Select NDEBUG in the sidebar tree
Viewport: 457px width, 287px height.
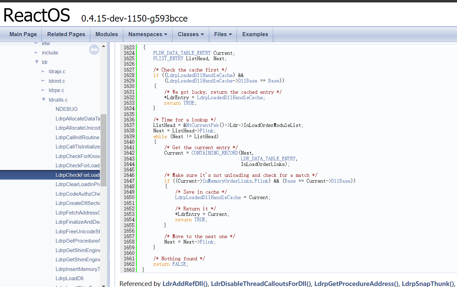coord(66,109)
